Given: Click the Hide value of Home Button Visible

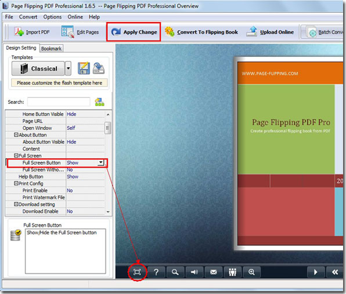Looking at the screenshot, I should coord(71,114).
